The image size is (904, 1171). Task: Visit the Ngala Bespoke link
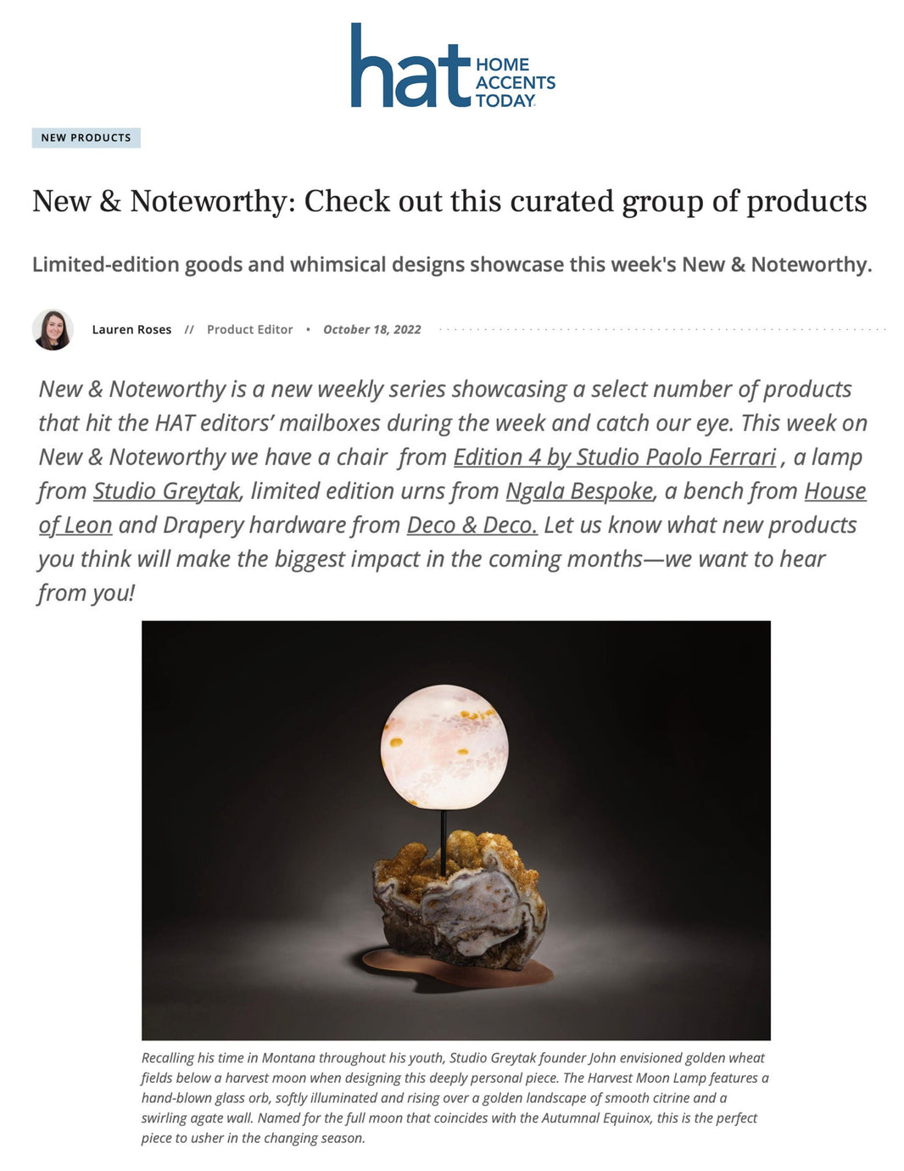[579, 490]
